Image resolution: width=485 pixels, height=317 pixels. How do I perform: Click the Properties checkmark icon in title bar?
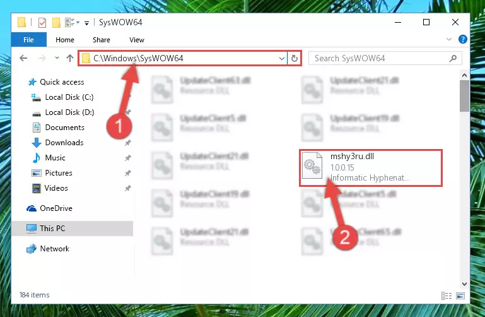pyautogui.click(x=42, y=23)
